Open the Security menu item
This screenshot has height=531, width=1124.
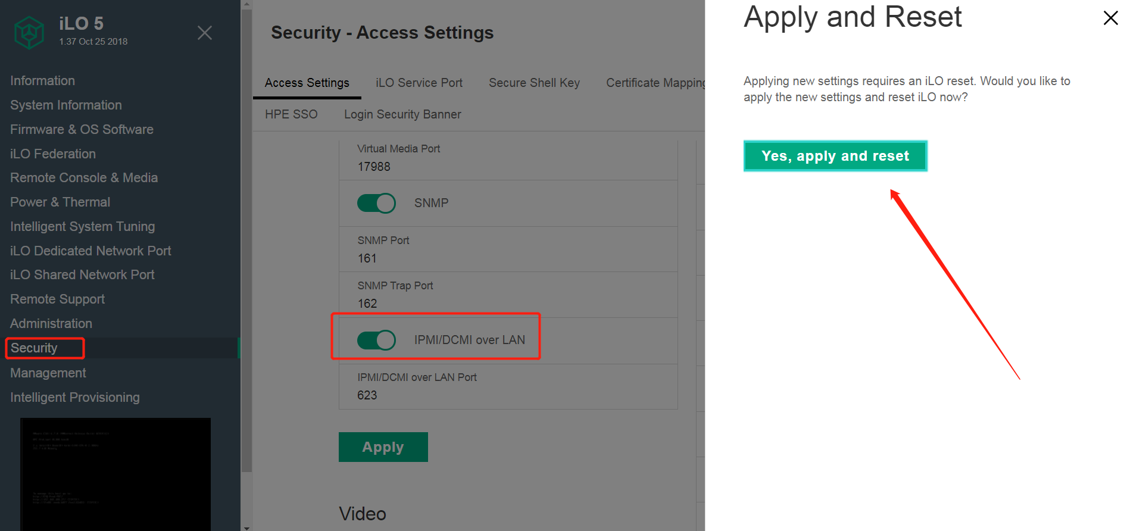click(x=34, y=348)
